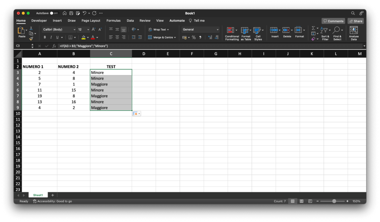Expand the Wrap Text dropdown arrow

tap(168, 30)
